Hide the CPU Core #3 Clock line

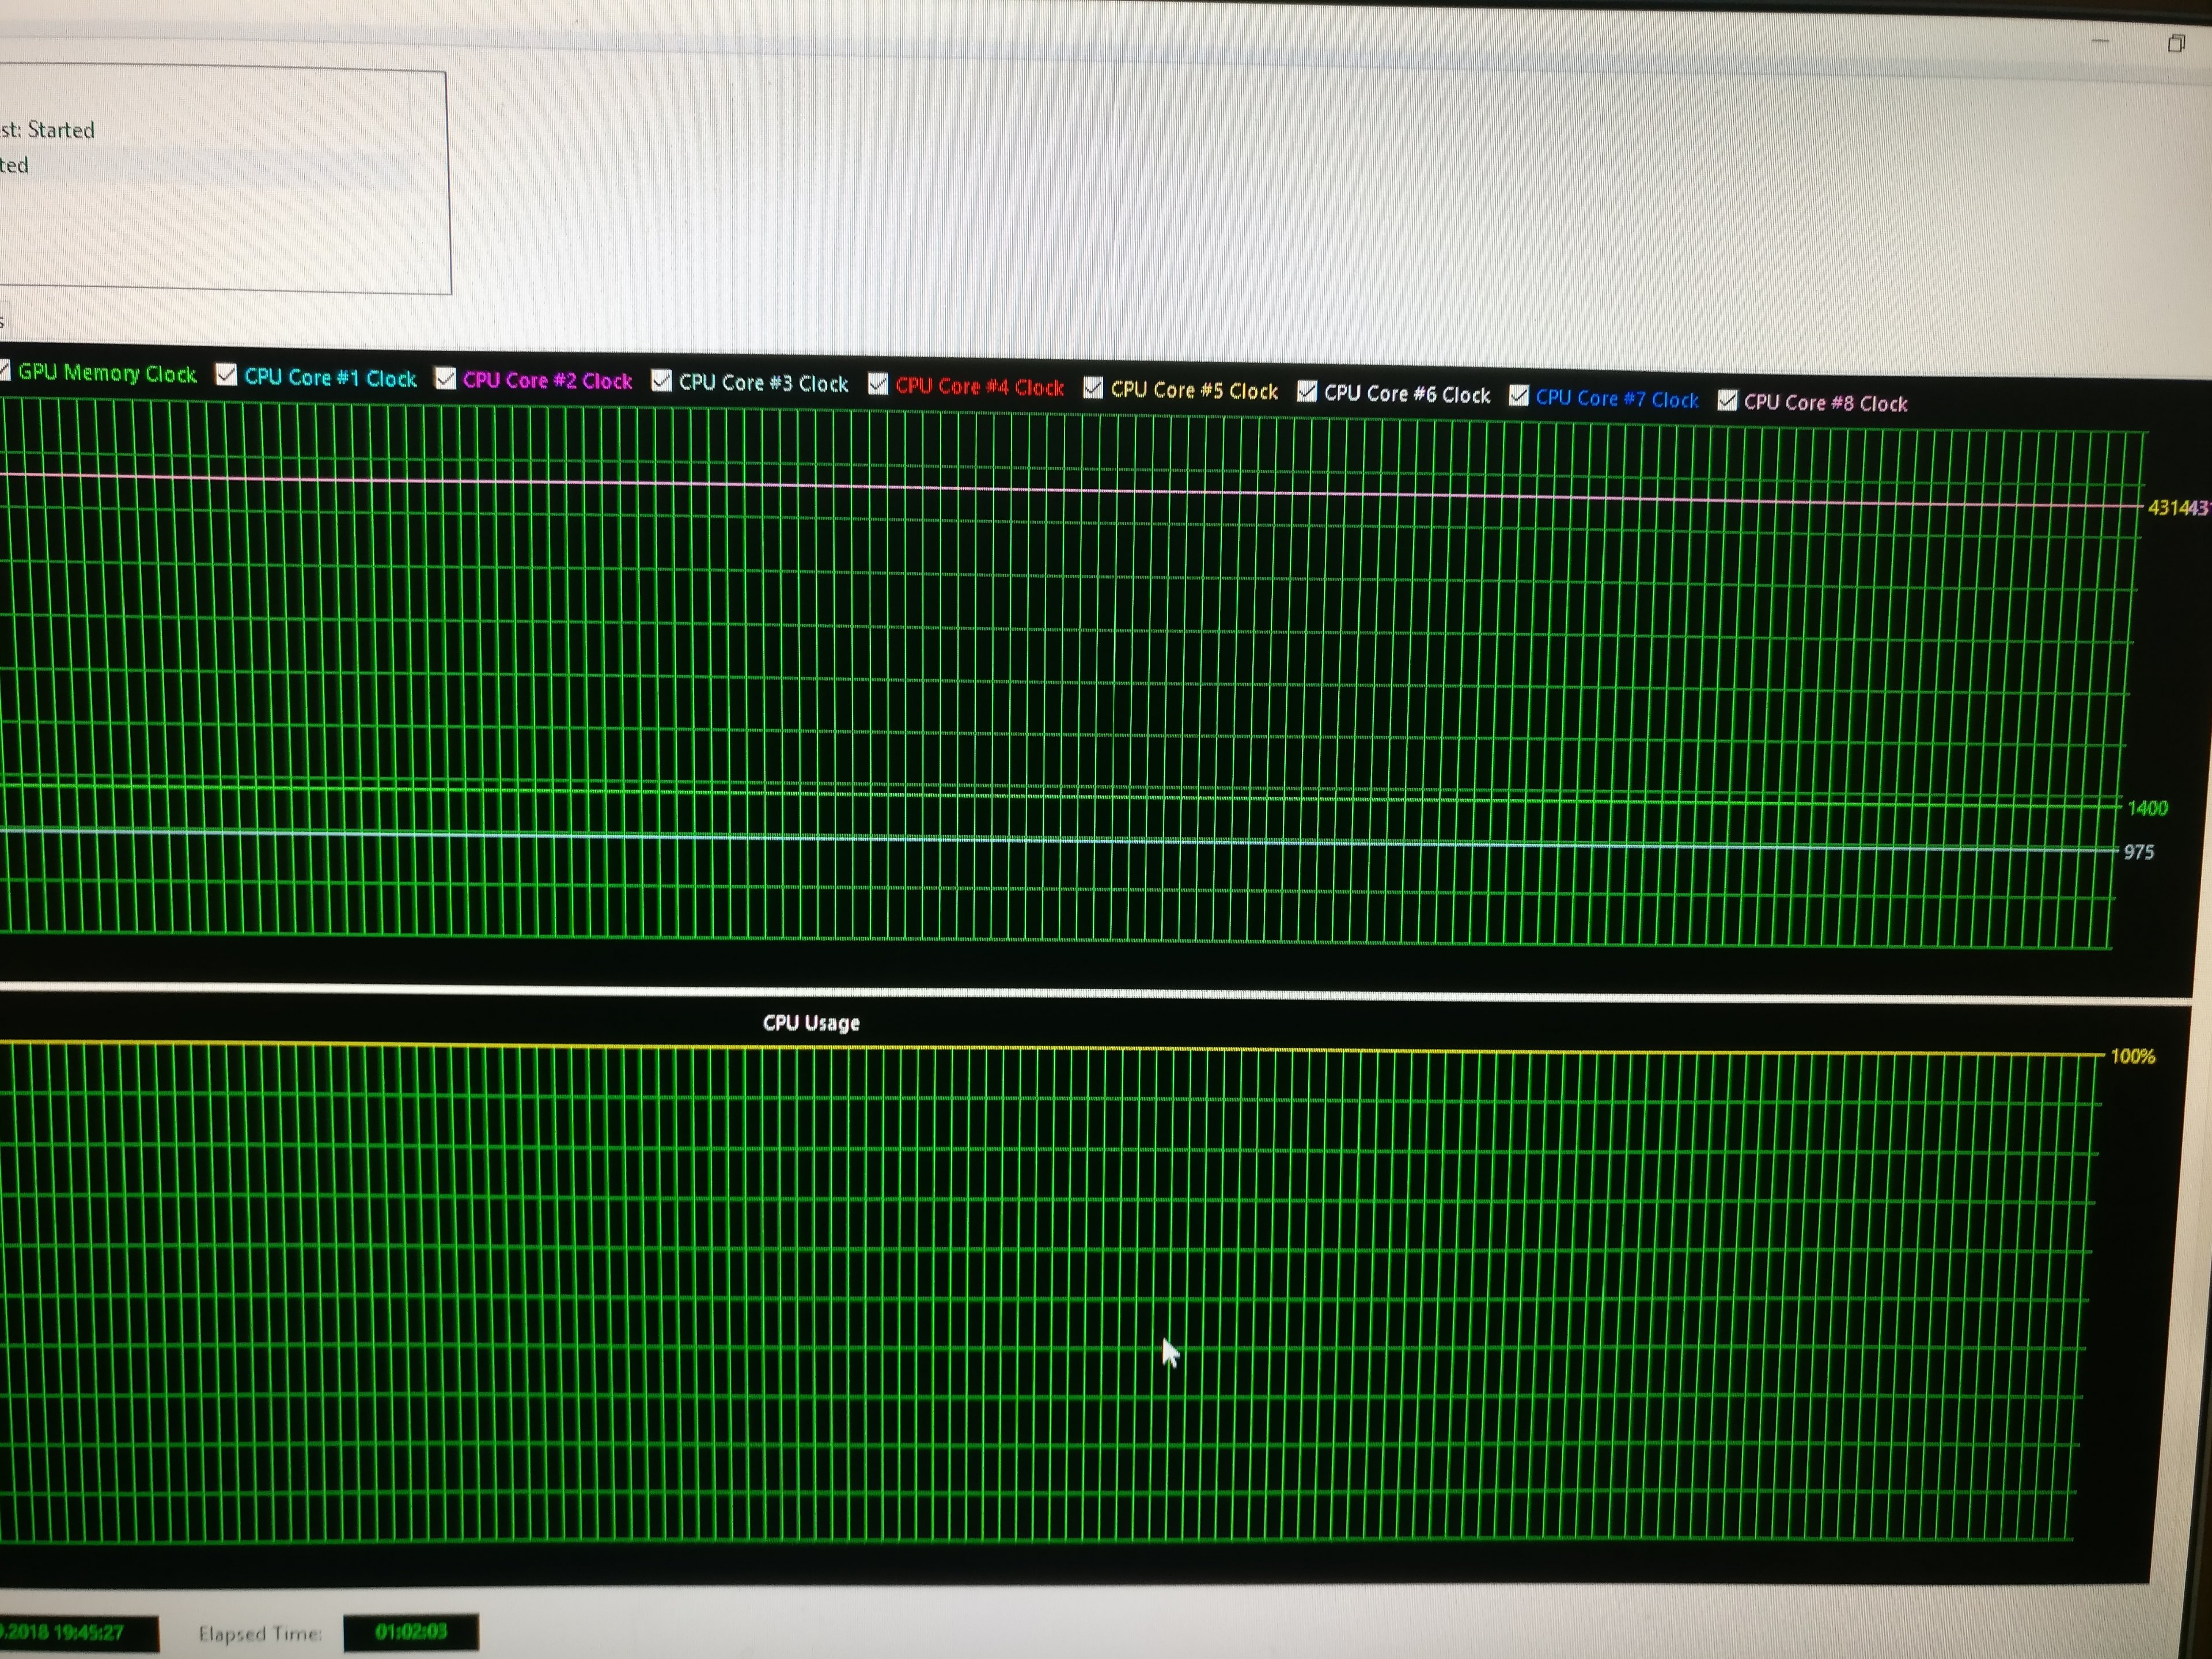coord(661,381)
